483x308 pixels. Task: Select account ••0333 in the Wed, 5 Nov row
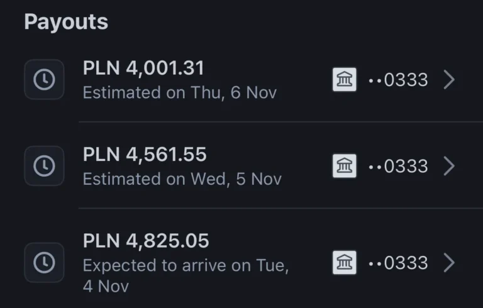point(397,166)
